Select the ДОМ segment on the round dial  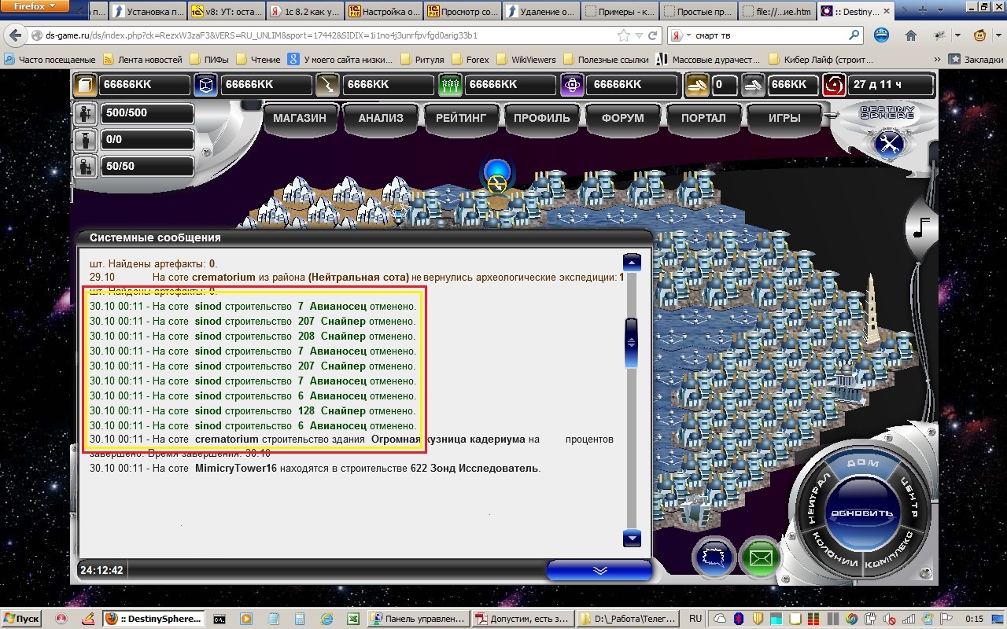tap(862, 465)
